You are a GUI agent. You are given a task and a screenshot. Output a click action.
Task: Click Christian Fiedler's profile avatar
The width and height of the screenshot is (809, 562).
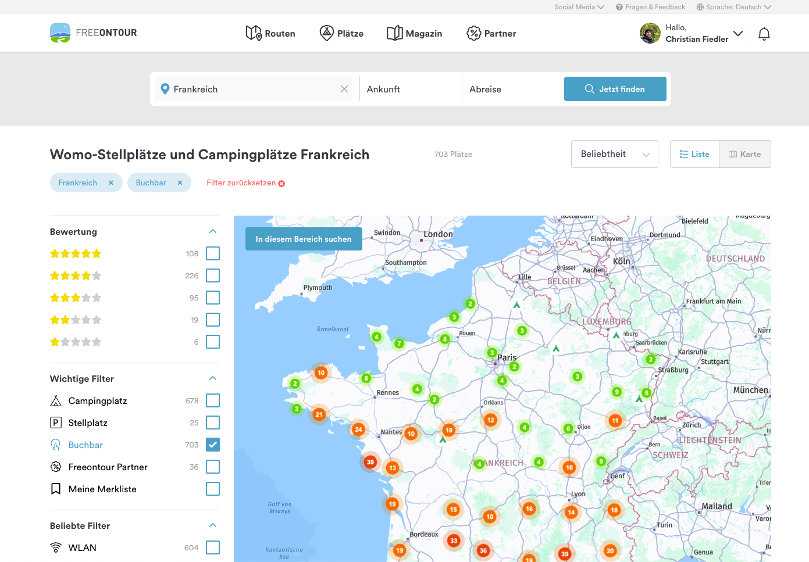650,33
